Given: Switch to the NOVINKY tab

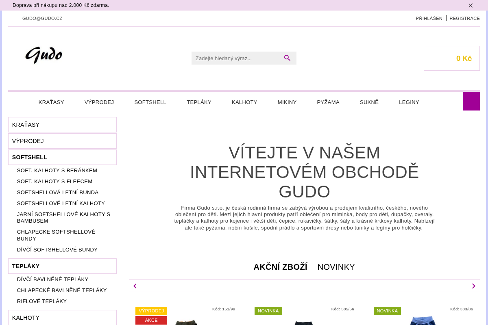Looking at the screenshot, I should click(336, 267).
